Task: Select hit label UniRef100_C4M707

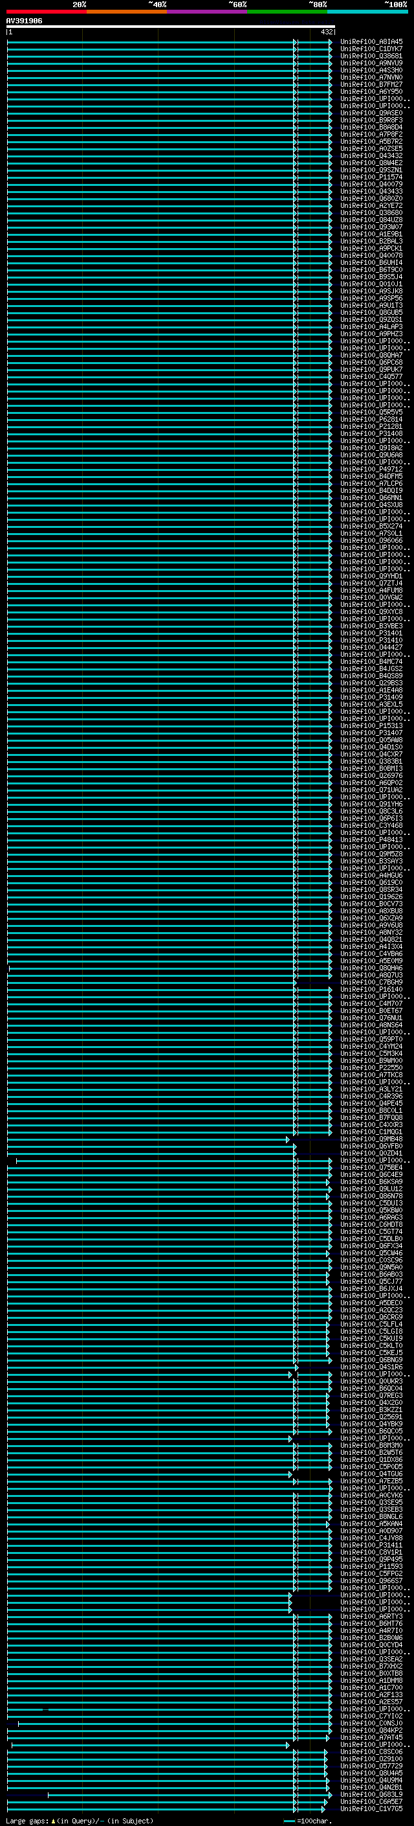Action: [371, 1004]
